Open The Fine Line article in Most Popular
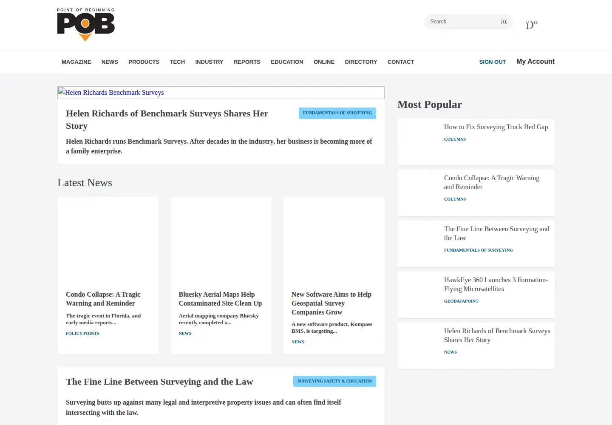 [x=496, y=233]
